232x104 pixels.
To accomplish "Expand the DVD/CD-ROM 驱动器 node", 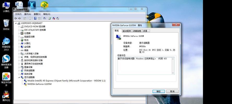I will [19, 27].
